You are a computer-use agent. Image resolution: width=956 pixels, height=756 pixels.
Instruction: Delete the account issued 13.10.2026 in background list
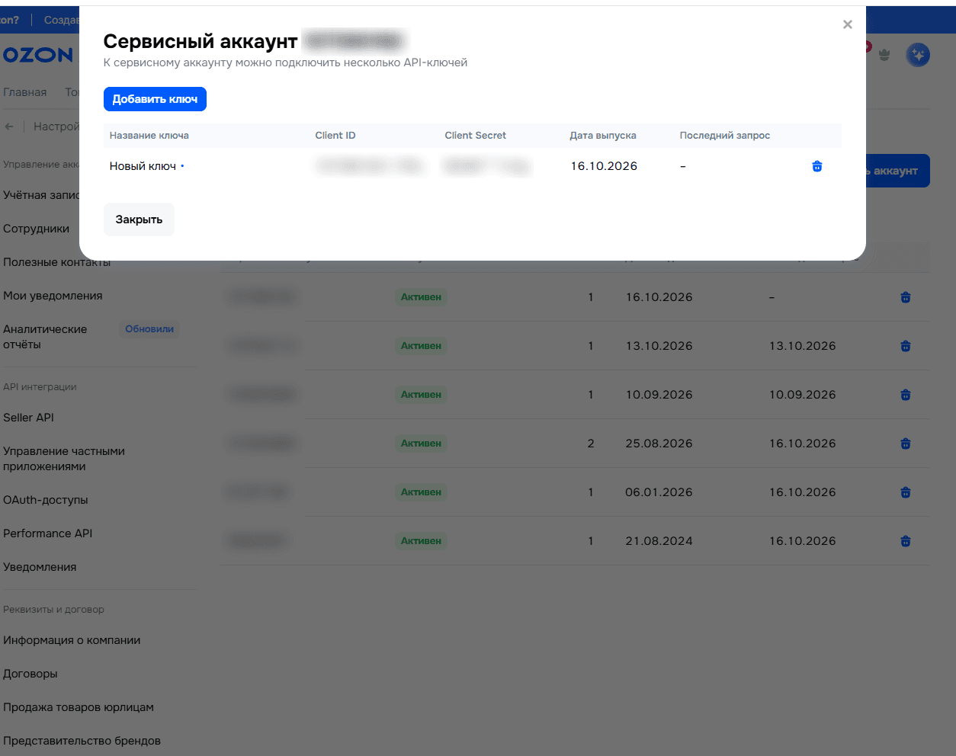pos(906,346)
